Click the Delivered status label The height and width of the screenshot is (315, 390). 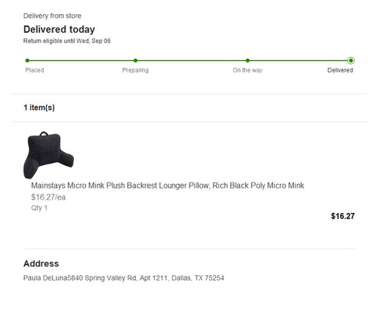[x=340, y=70]
